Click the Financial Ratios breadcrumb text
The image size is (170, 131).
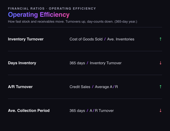(26, 8)
